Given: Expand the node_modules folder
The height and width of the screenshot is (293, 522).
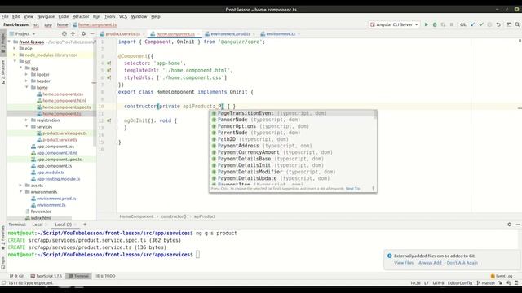Looking at the screenshot, I should point(15,55).
